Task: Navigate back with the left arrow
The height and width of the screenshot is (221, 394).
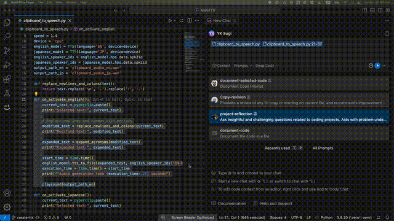Action: coord(116,10)
